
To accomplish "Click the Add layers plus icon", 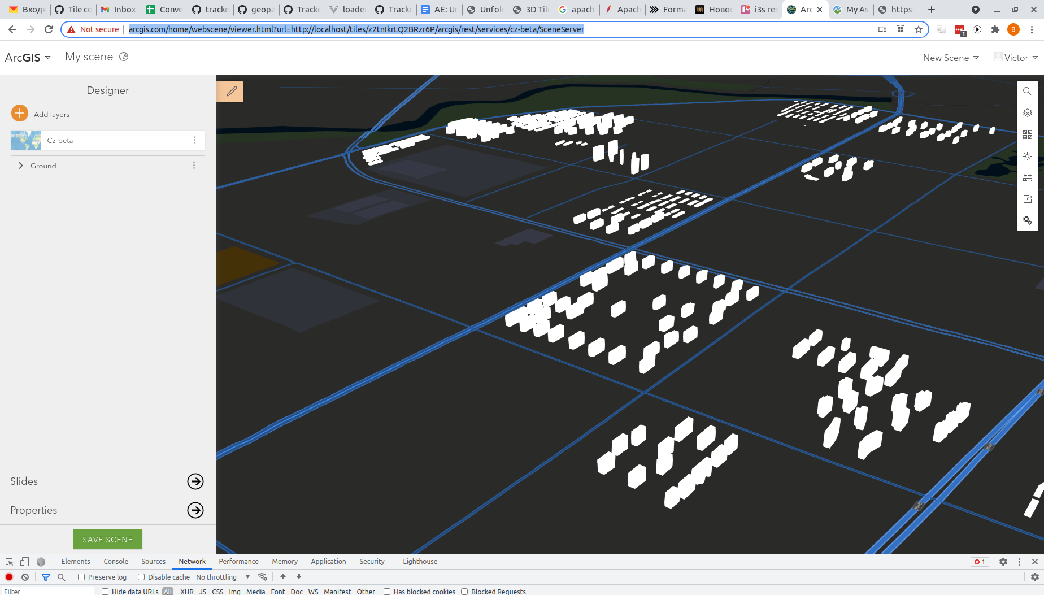I will point(19,113).
